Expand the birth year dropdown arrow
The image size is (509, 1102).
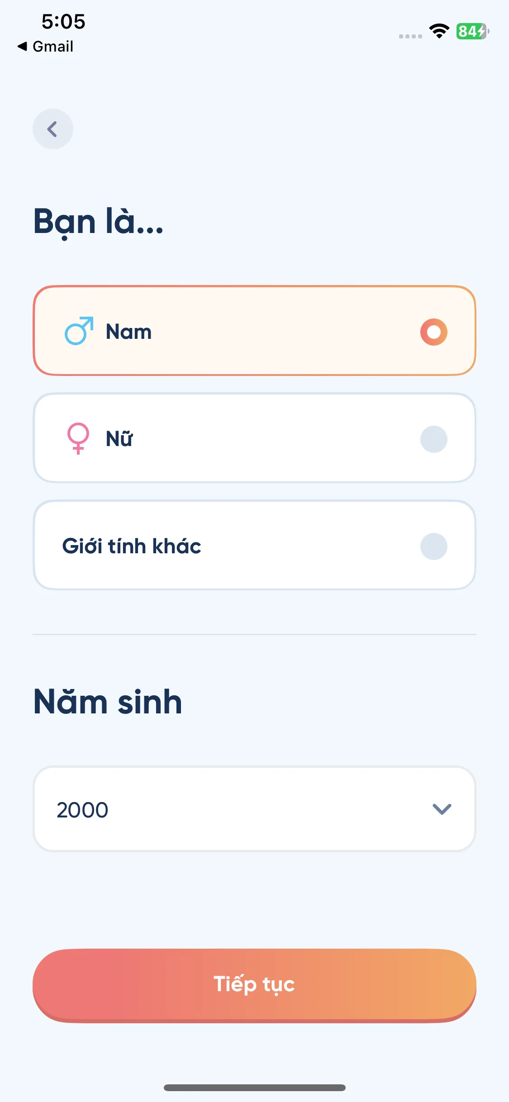[x=442, y=809]
